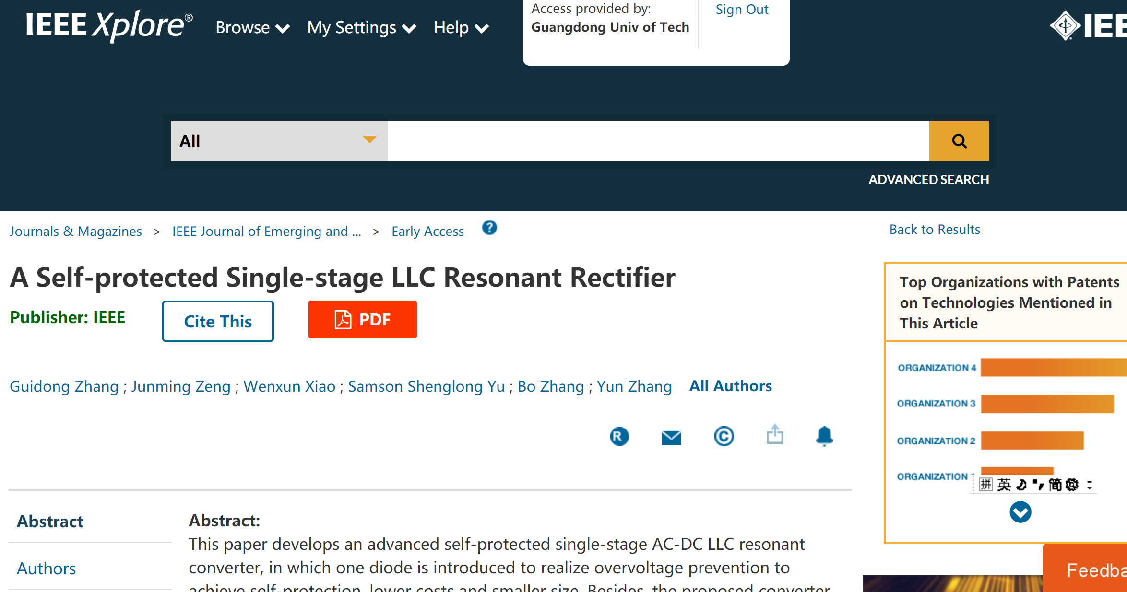
Task: Download the article PDF
Action: pos(362,320)
